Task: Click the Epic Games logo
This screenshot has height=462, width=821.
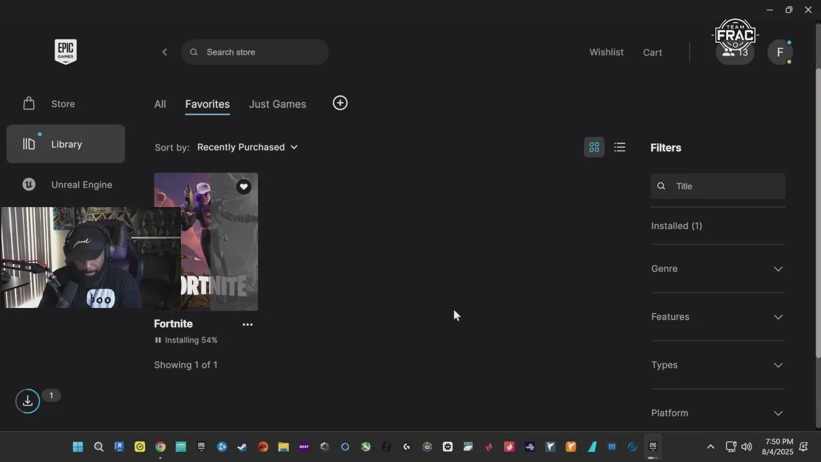Action: [x=65, y=51]
